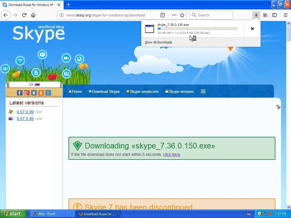291x218 pixels.
Task: Click the Latest versions heading
Action: (x=26, y=103)
